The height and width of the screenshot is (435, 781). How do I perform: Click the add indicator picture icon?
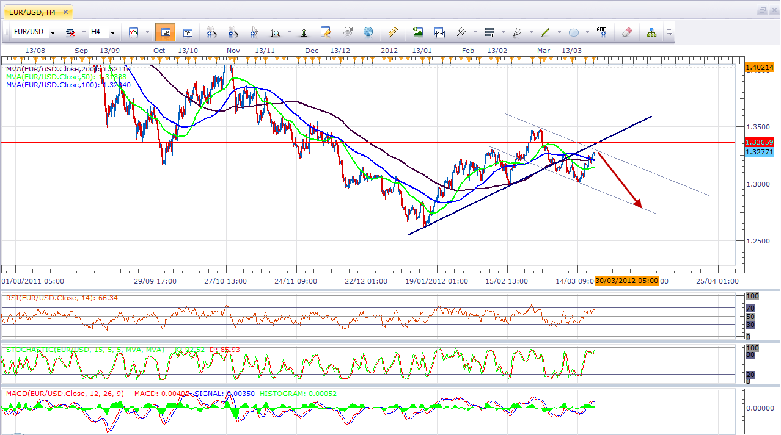click(x=418, y=32)
